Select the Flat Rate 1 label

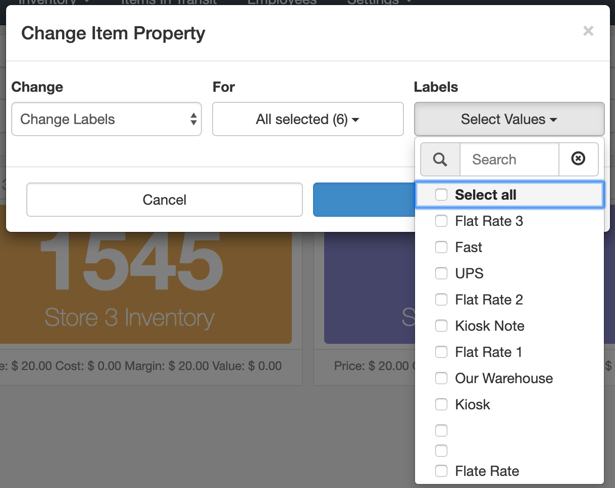441,352
